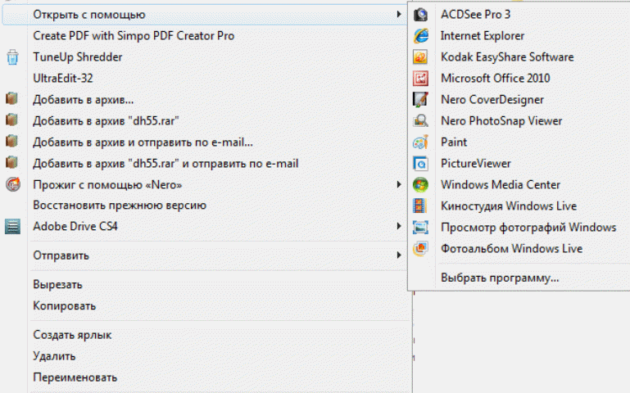The image size is (630, 393).
Task: Click the Фотоальбом Windows Live icon
Action: click(x=420, y=249)
